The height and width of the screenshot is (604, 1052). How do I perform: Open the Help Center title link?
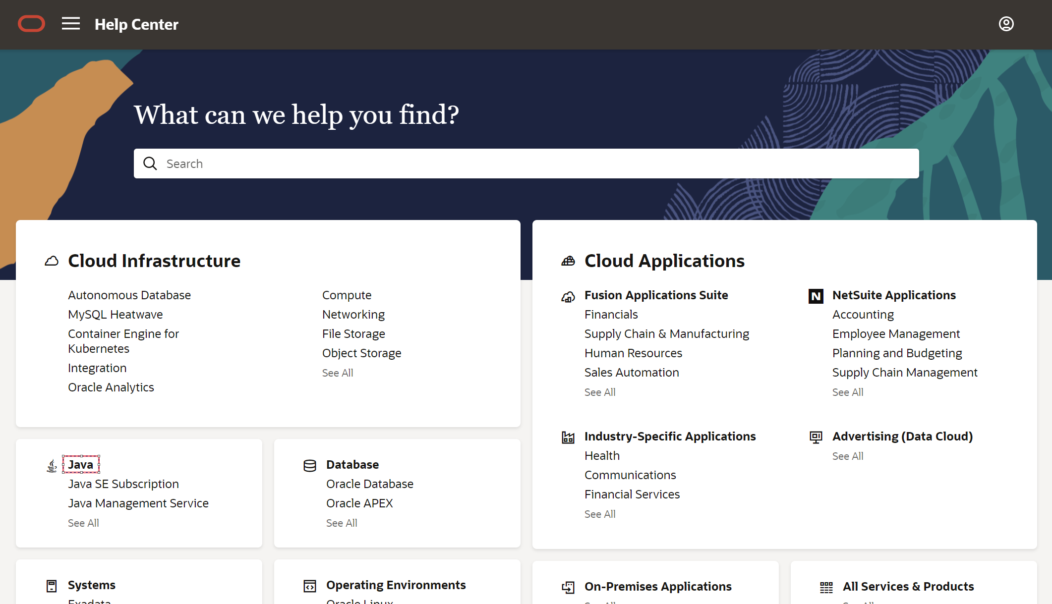click(x=136, y=24)
